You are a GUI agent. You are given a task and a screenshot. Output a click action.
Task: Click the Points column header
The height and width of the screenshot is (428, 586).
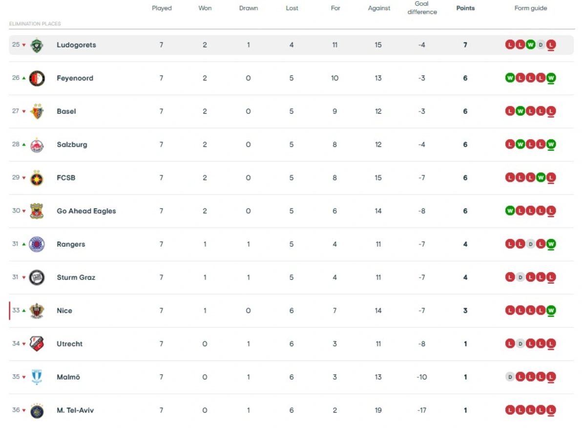(465, 8)
